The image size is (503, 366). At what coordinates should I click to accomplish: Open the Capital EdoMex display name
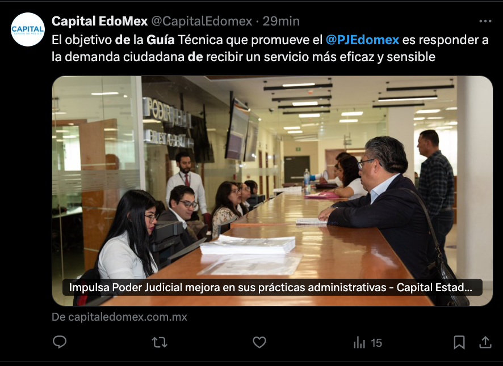99,22
